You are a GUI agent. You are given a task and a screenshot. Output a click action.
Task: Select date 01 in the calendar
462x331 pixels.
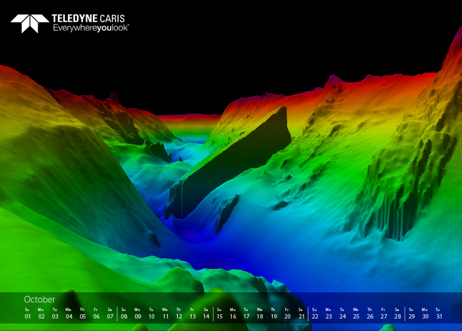[27, 316]
